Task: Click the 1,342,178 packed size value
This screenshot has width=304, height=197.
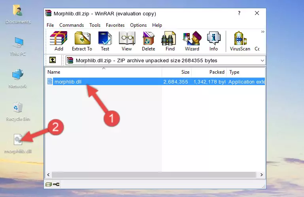Action: point(210,82)
